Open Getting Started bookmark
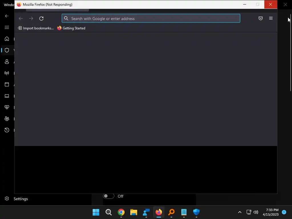The width and height of the screenshot is (292, 219). pos(71,28)
